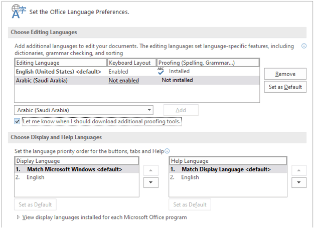Click the Office Language Preferences globe icon

pyautogui.click(x=18, y=12)
